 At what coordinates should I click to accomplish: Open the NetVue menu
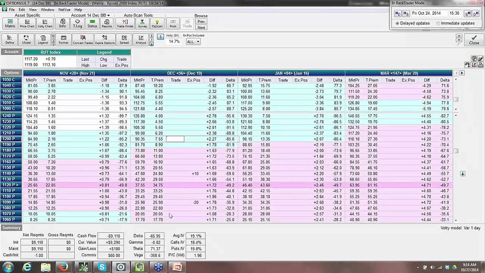pos(64,9)
